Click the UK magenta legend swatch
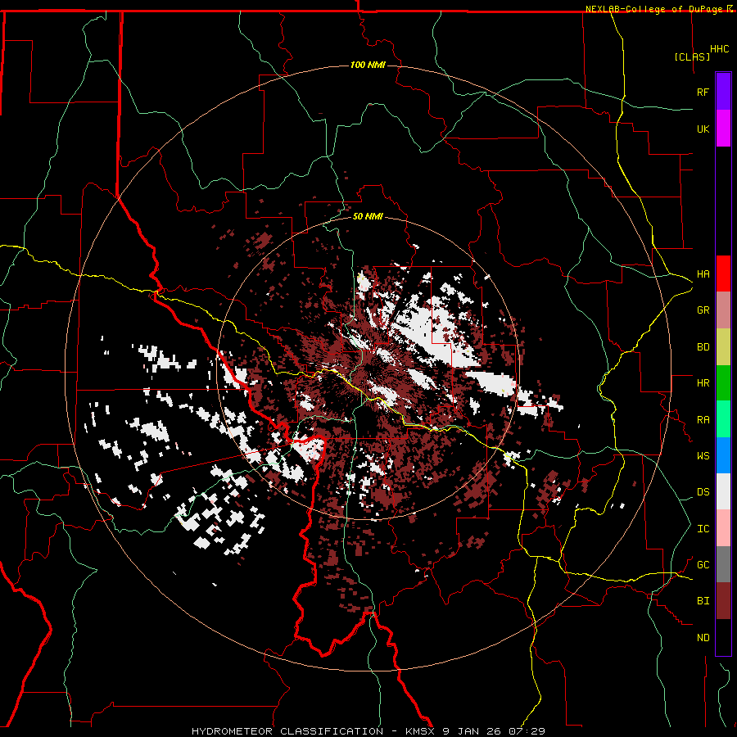 coord(723,129)
